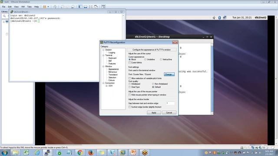Click Cancel in PuTTY Reconfiguration
This screenshot has height=156, width=278.
169,113
